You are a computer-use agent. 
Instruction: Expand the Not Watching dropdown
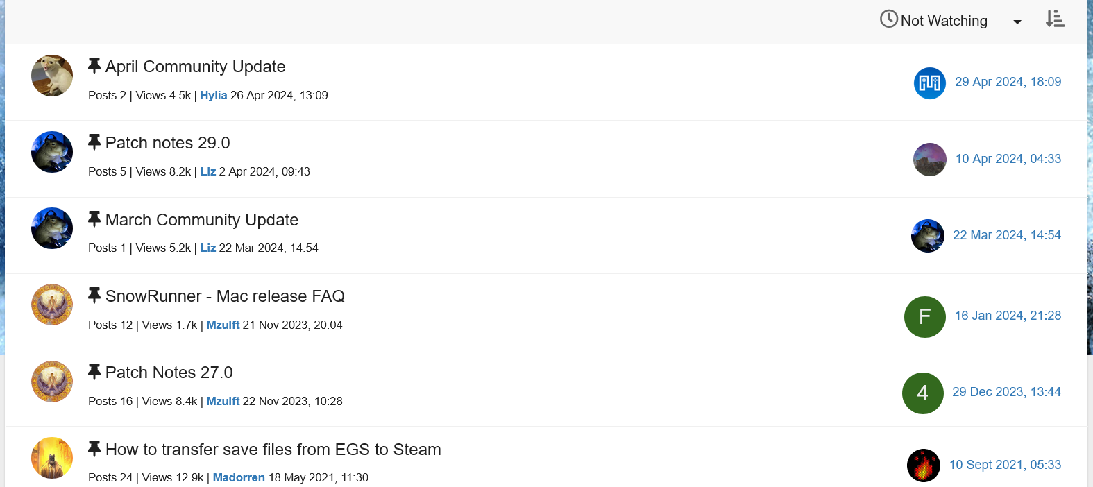point(1017,22)
